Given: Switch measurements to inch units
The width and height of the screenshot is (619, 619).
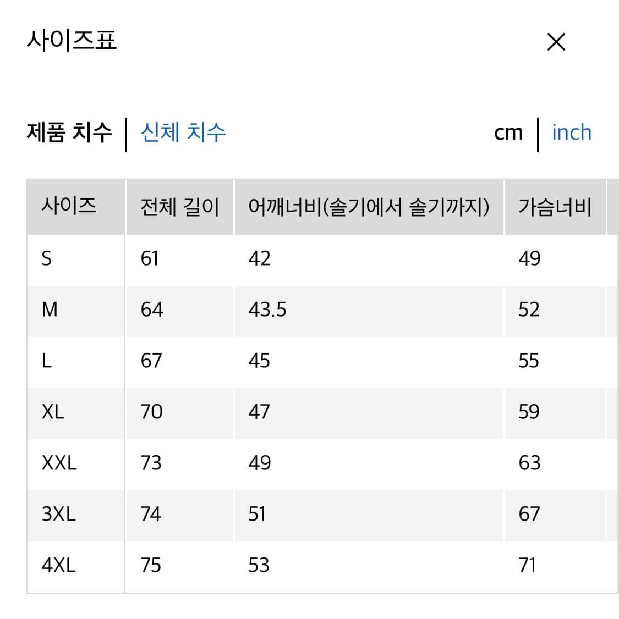Looking at the screenshot, I should tap(572, 132).
